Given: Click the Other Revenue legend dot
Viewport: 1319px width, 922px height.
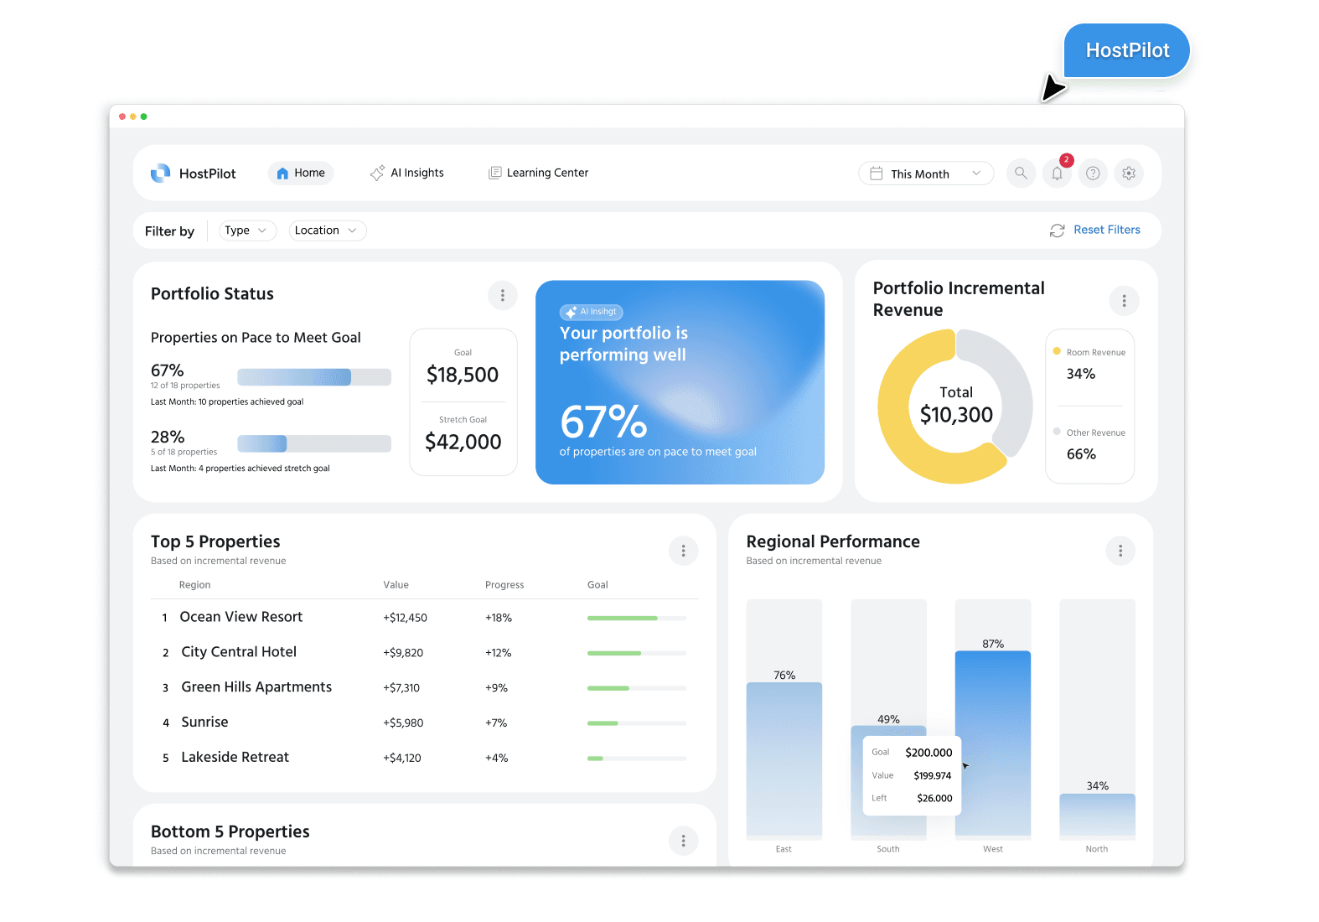Looking at the screenshot, I should click(x=1057, y=432).
